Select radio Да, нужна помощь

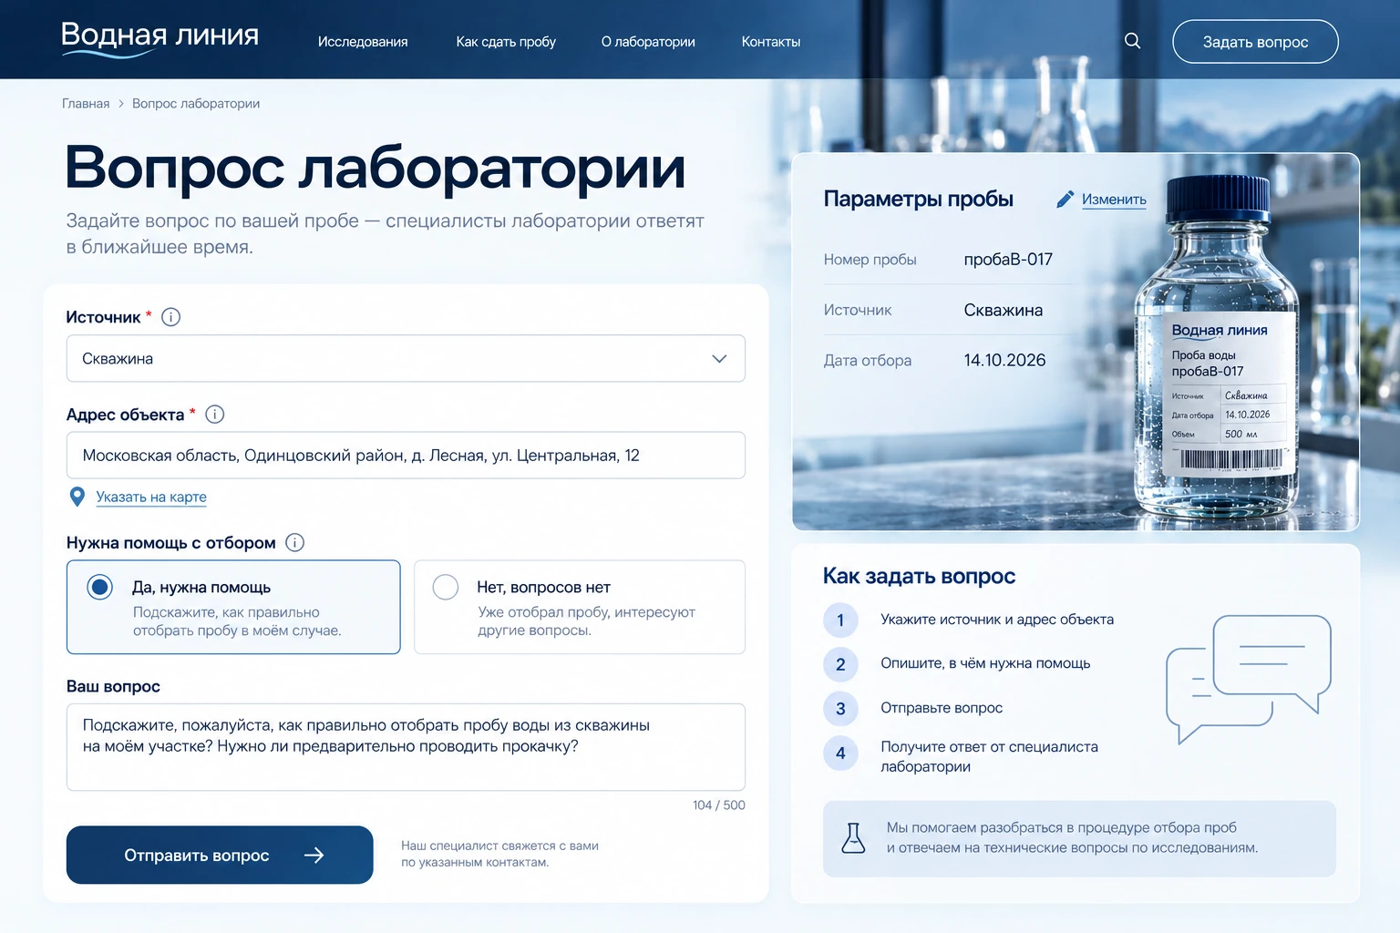tap(100, 587)
